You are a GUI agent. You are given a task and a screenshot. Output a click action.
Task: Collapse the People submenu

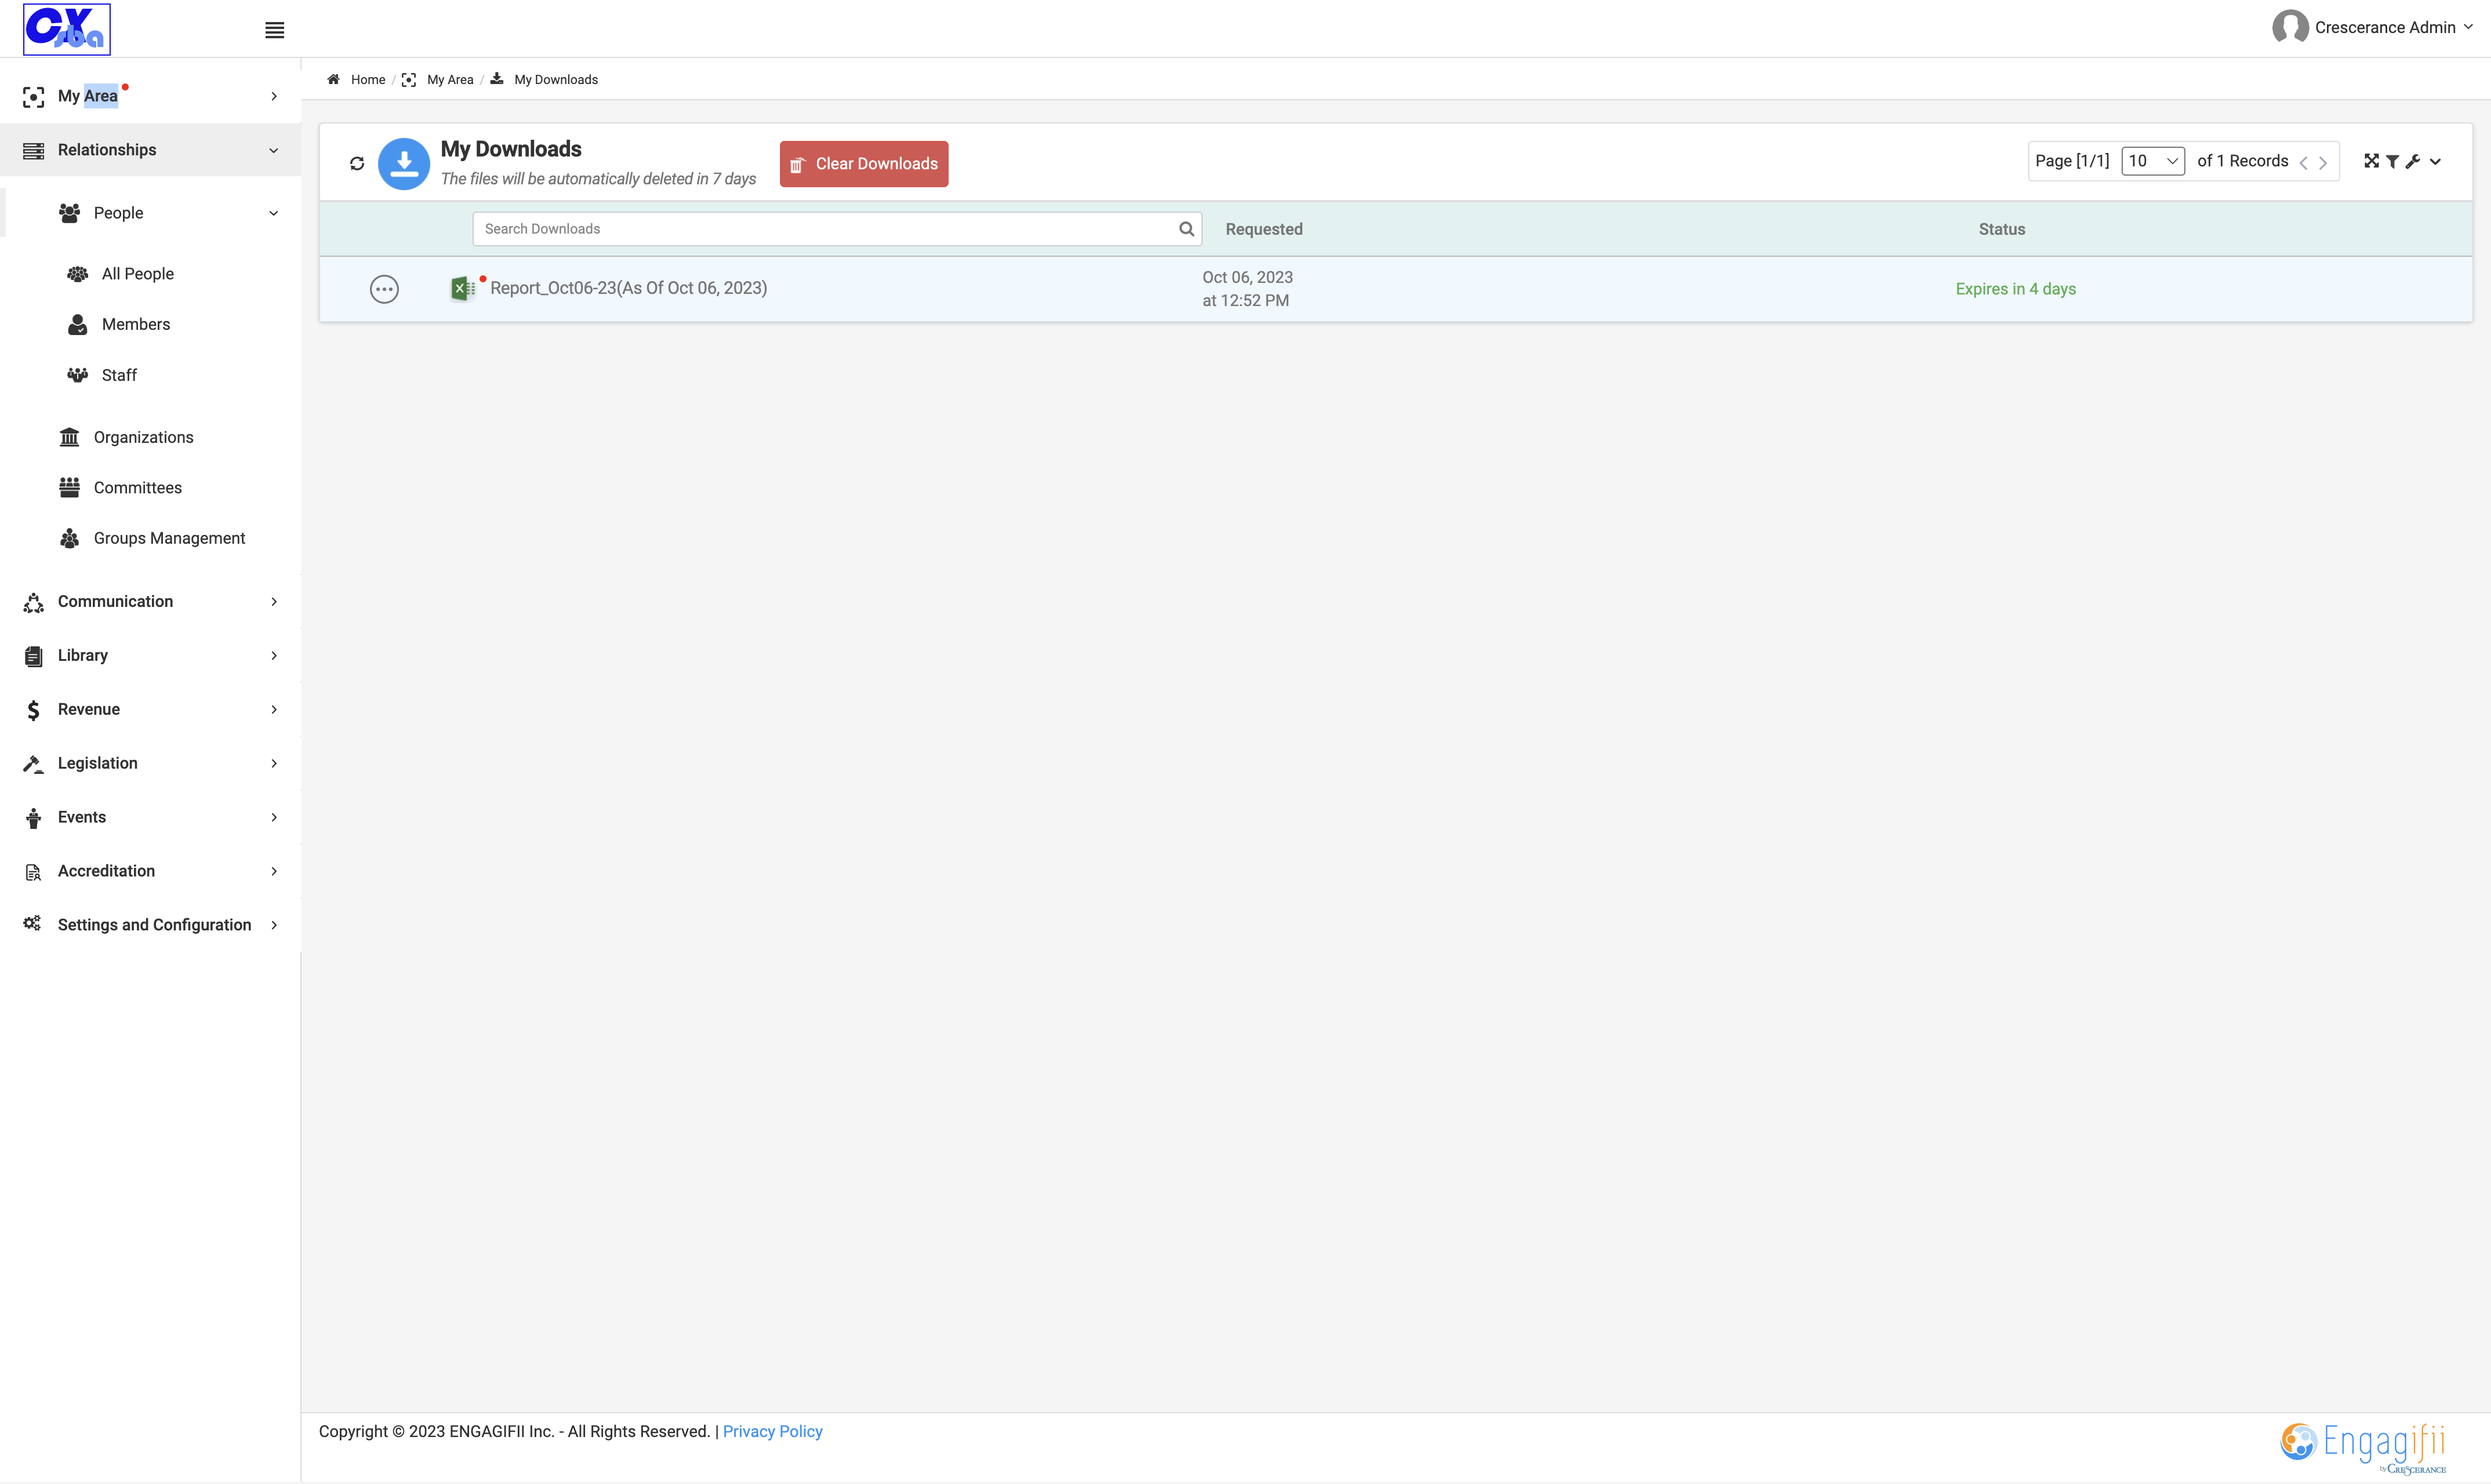coord(150,213)
